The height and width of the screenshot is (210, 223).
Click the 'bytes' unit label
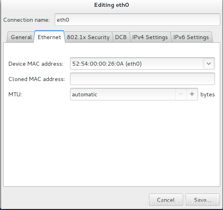tap(207, 95)
